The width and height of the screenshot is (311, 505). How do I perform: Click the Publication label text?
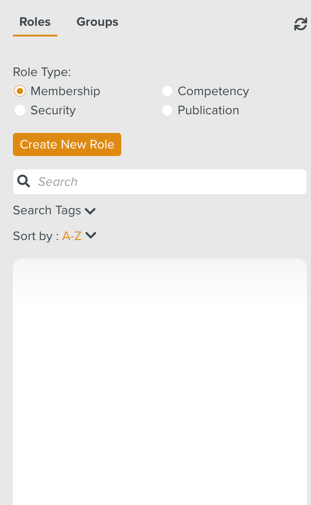(208, 110)
